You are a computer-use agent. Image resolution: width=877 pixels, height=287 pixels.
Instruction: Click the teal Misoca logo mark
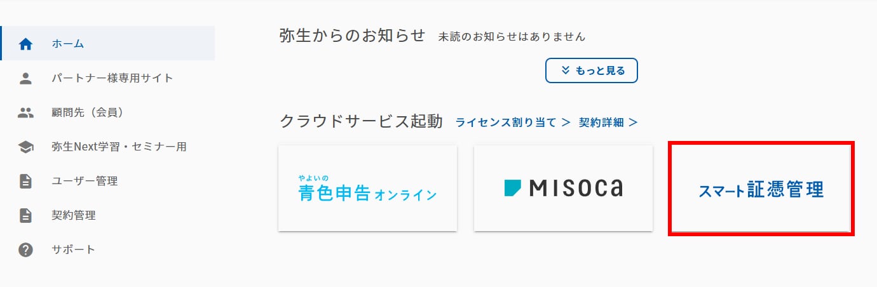(512, 187)
